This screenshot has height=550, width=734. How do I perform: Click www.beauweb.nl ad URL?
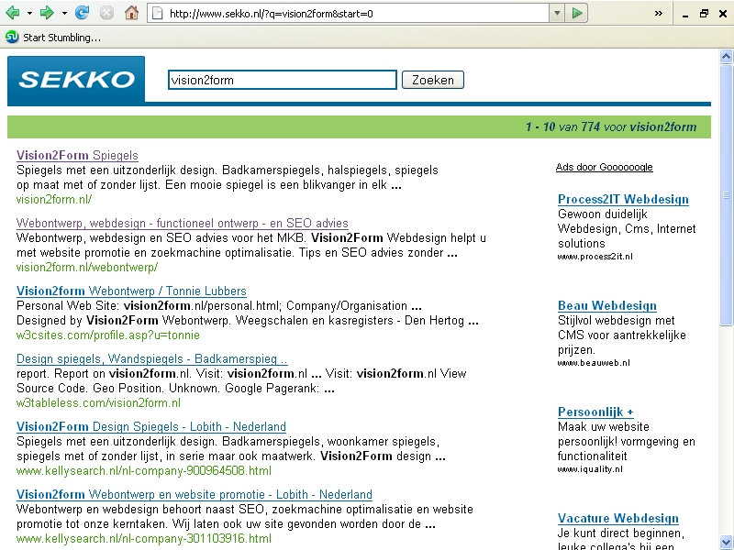click(594, 362)
